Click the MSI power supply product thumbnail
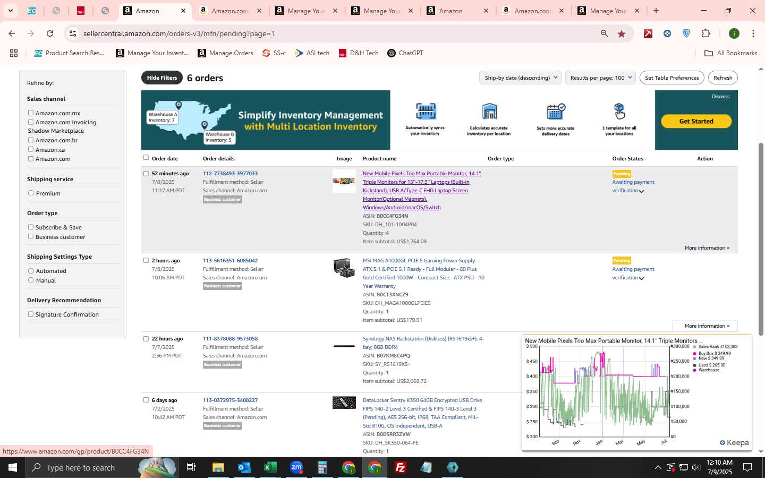The width and height of the screenshot is (765, 478). click(344, 268)
